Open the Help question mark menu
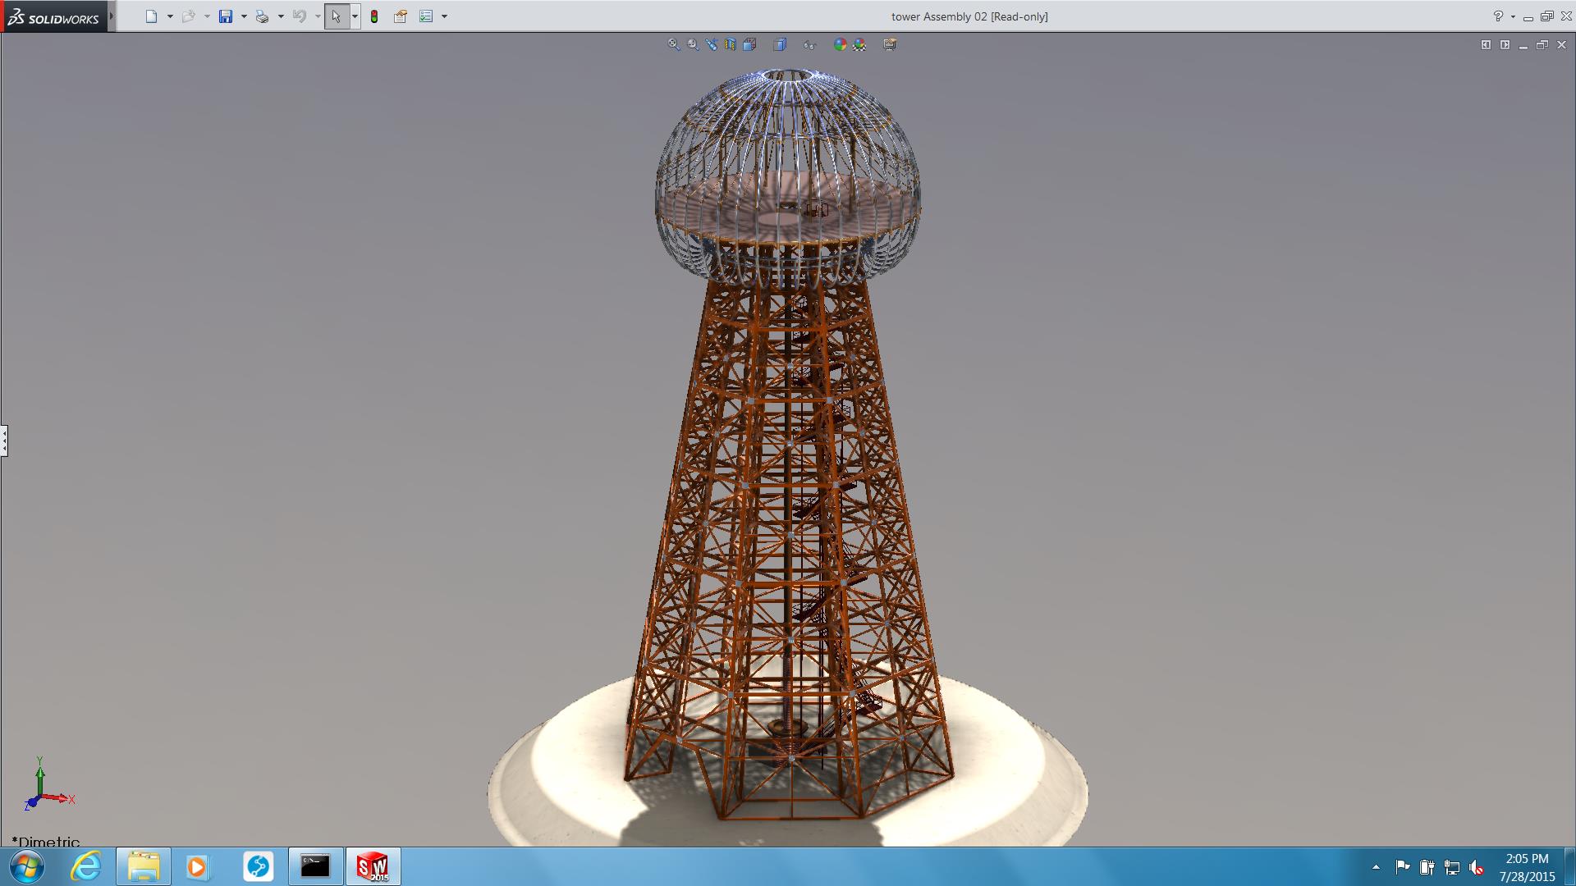1576x886 pixels. 1498,16
